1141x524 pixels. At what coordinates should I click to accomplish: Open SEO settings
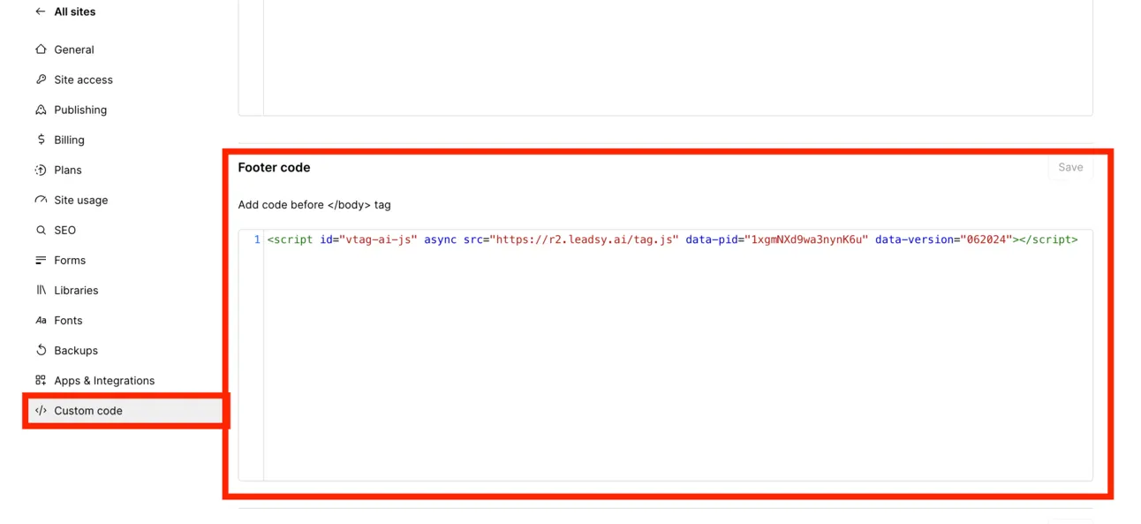click(x=64, y=230)
